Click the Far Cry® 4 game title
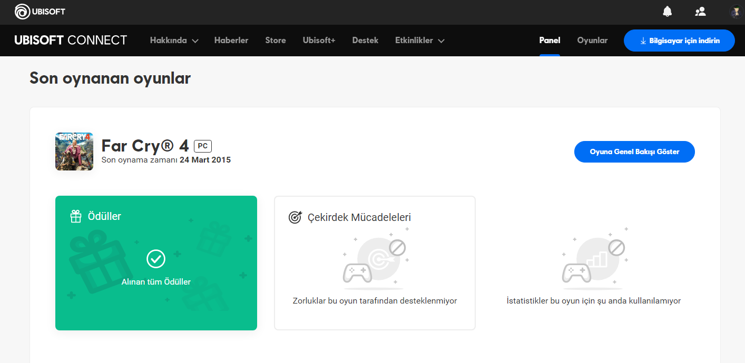 (145, 145)
